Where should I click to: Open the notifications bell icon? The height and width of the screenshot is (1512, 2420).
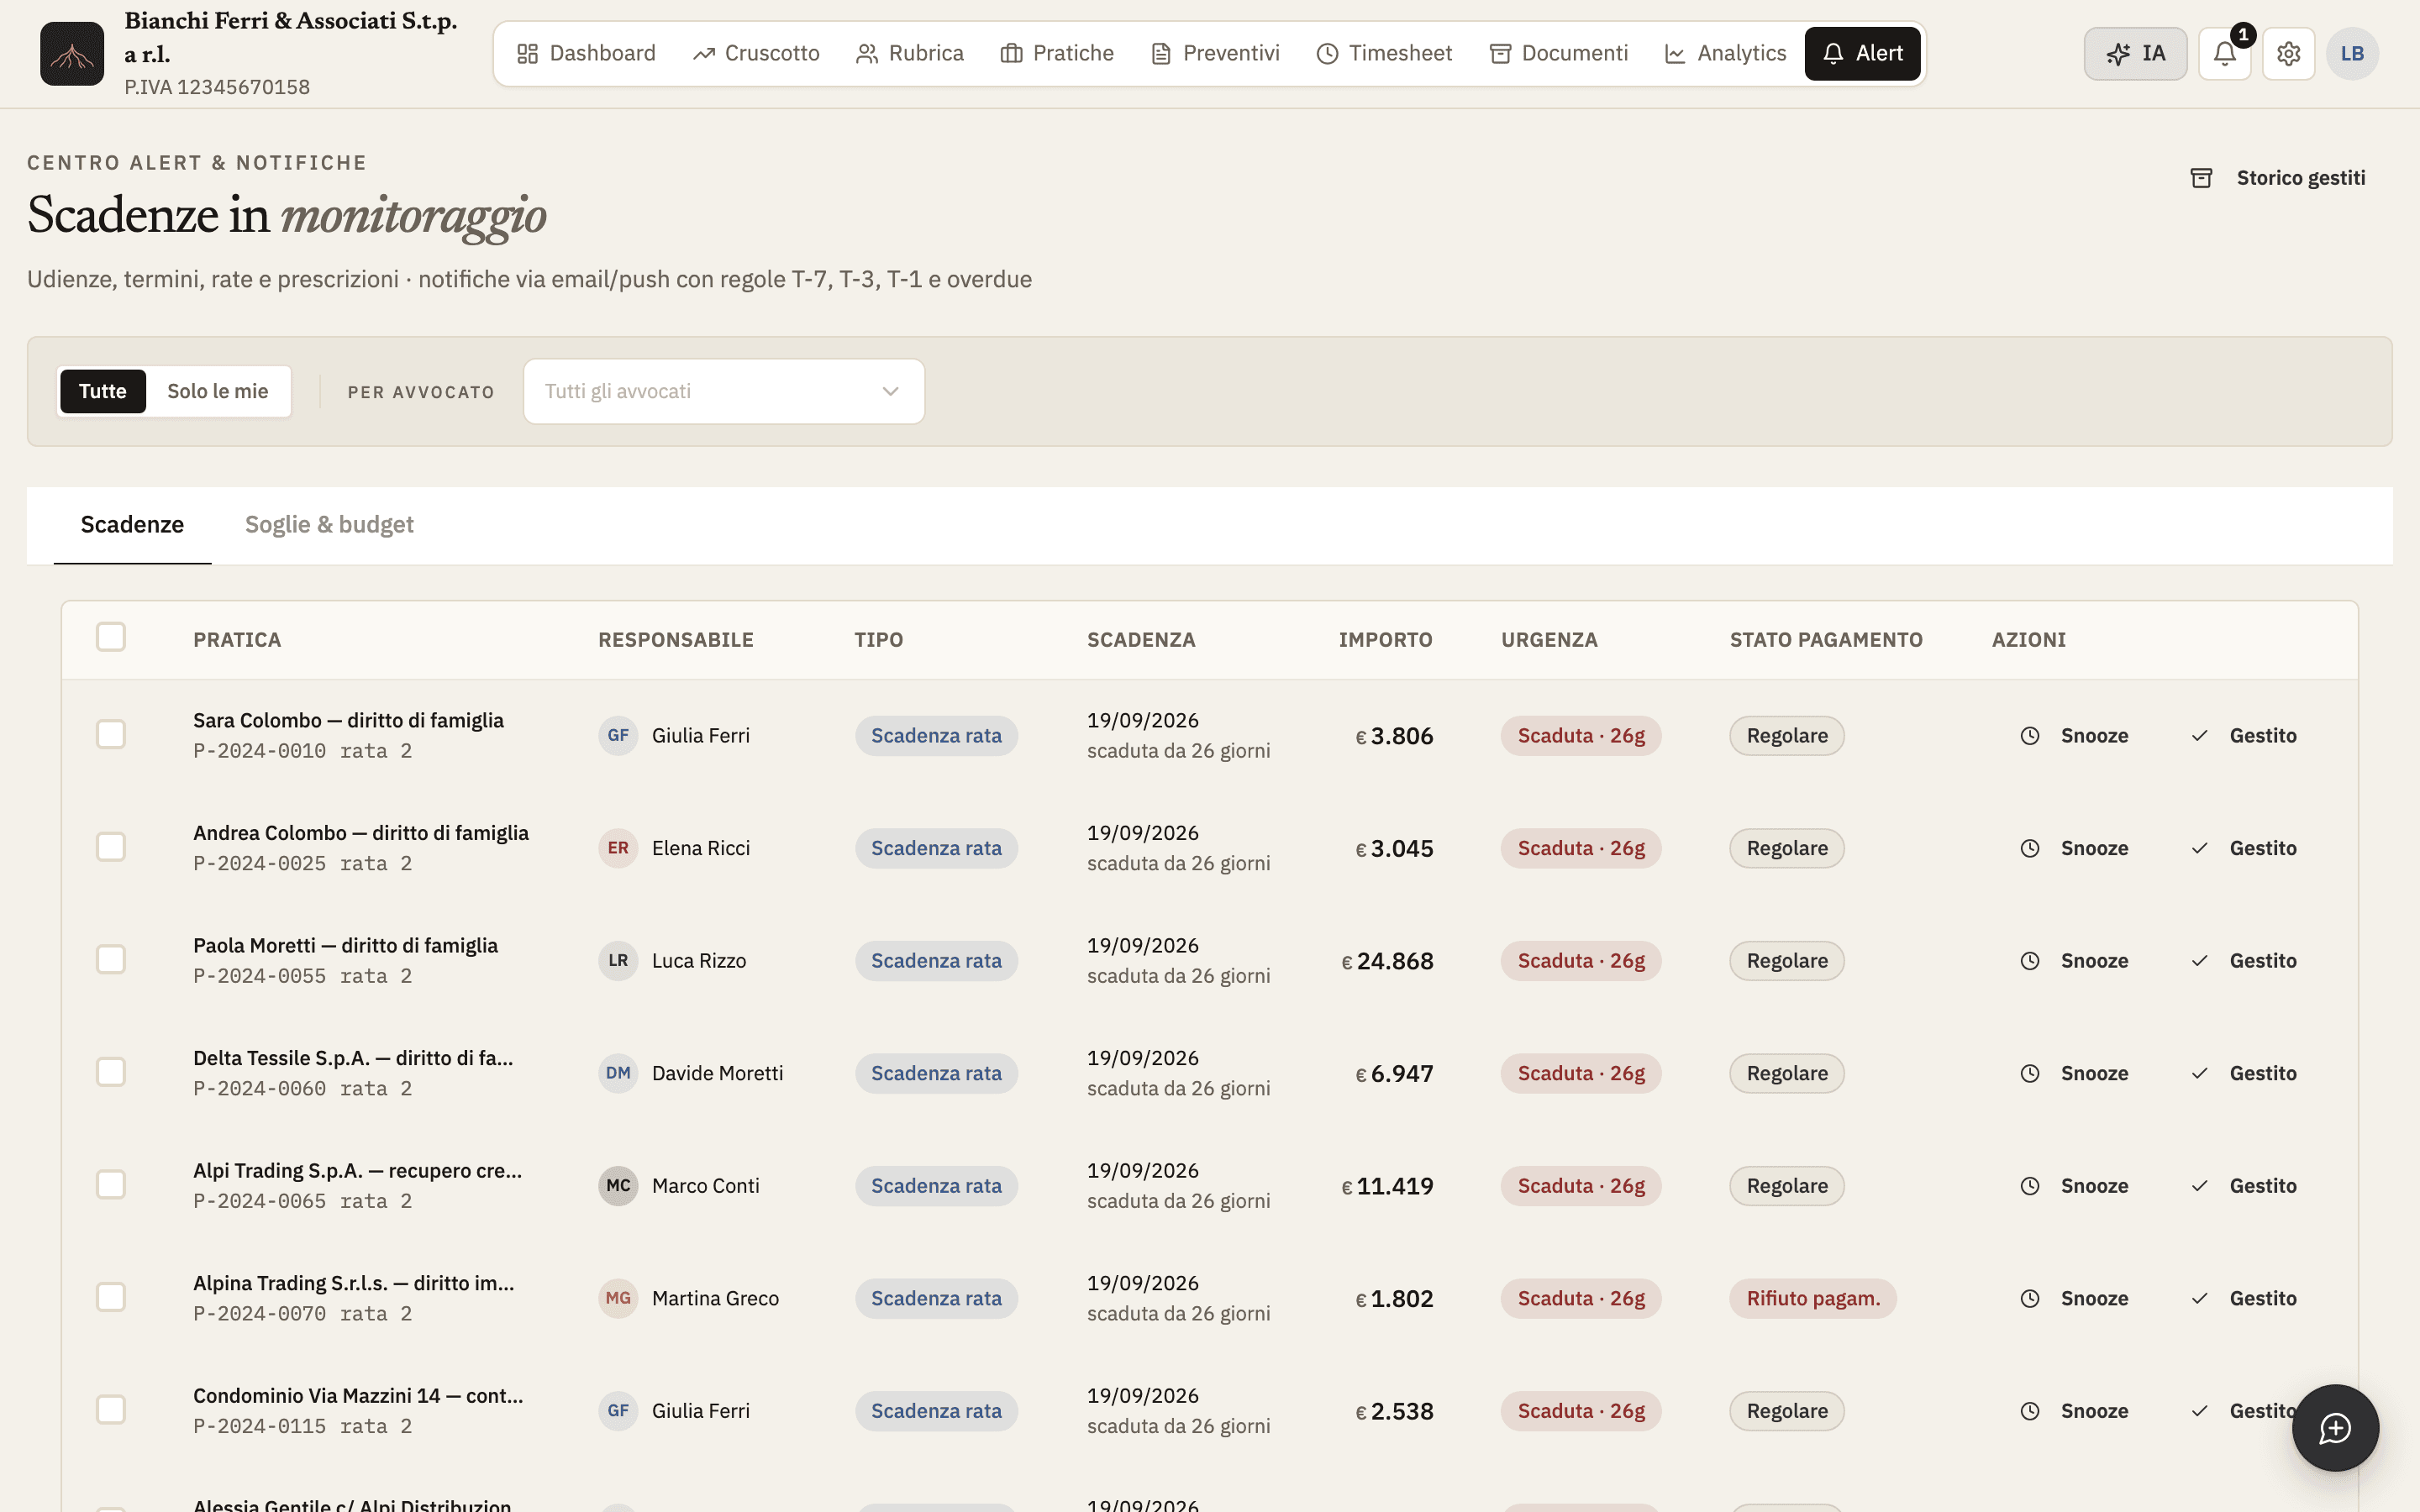(2224, 54)
